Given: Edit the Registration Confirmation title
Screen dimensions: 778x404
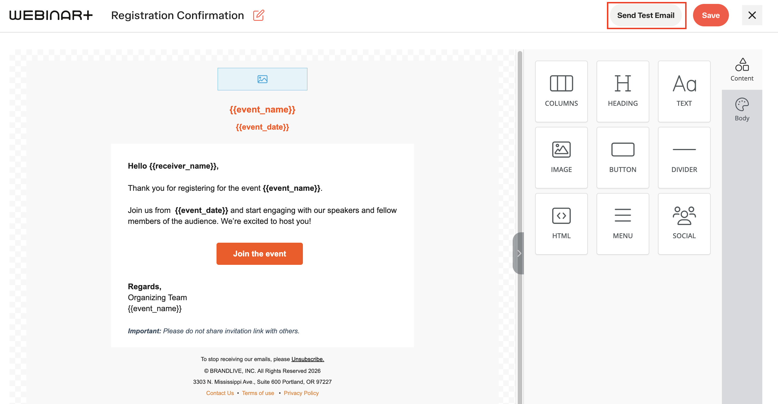Looking at the screenshot, I should [259, 15].
